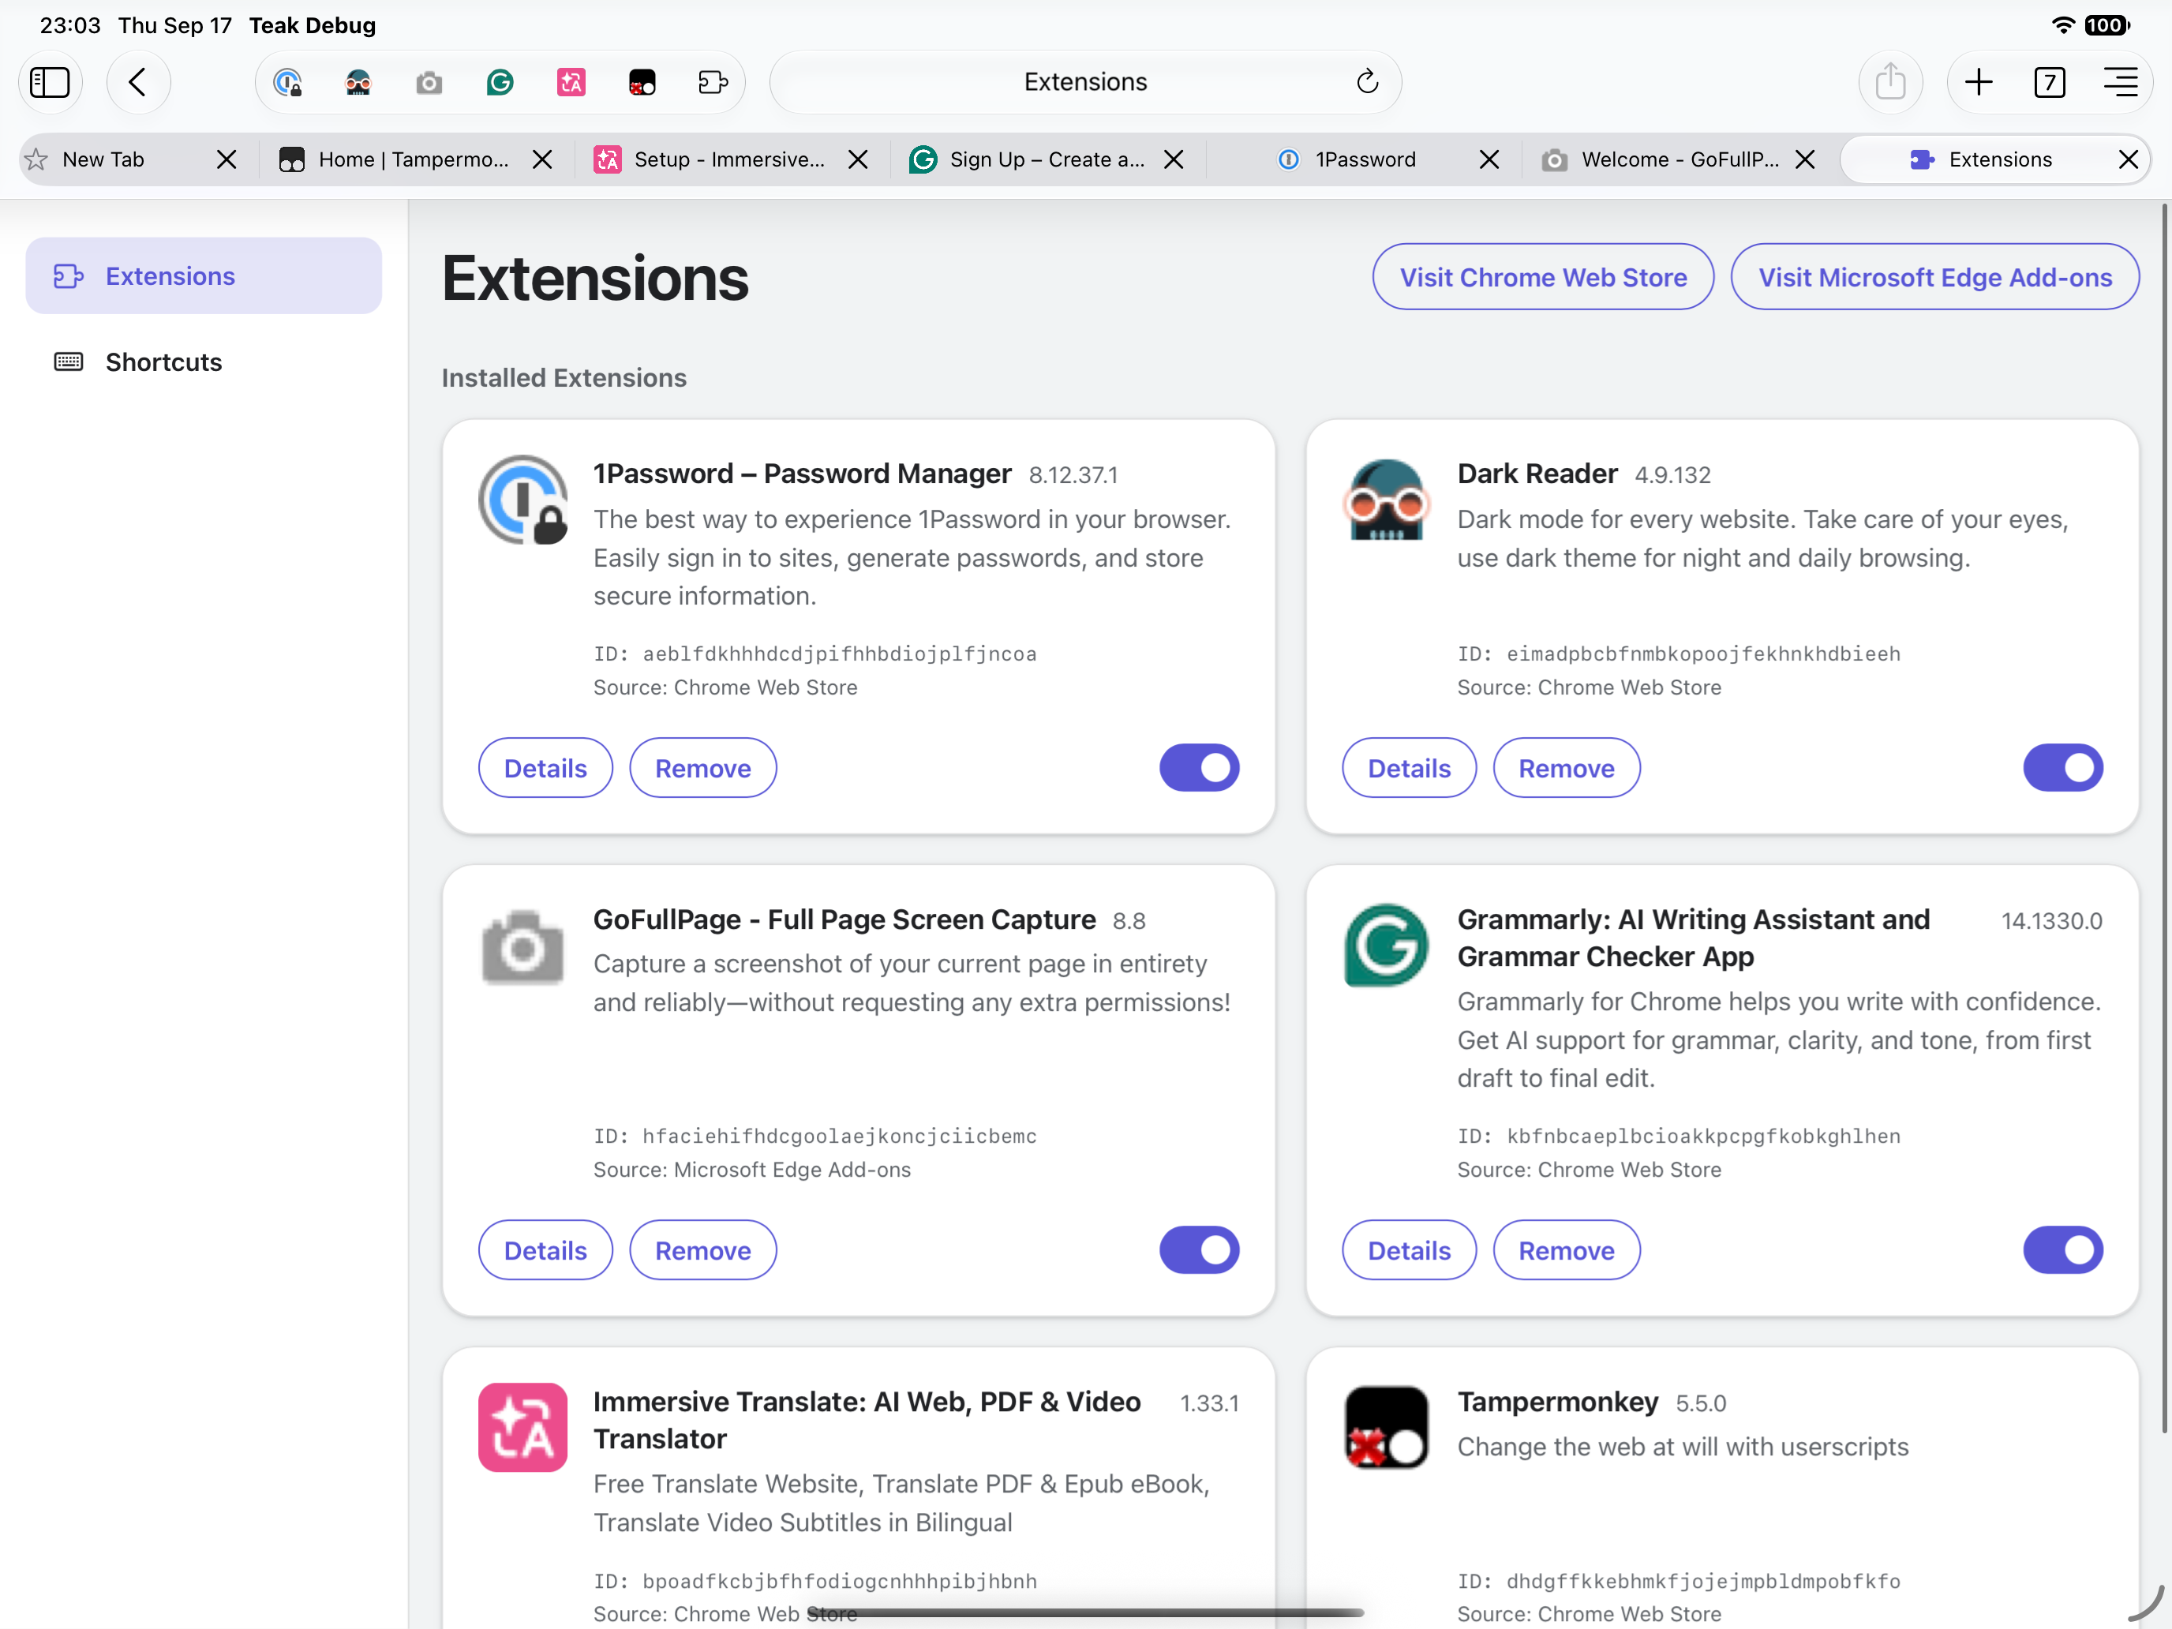Open 1Password extension in toolbar

(x=288, y=83)
